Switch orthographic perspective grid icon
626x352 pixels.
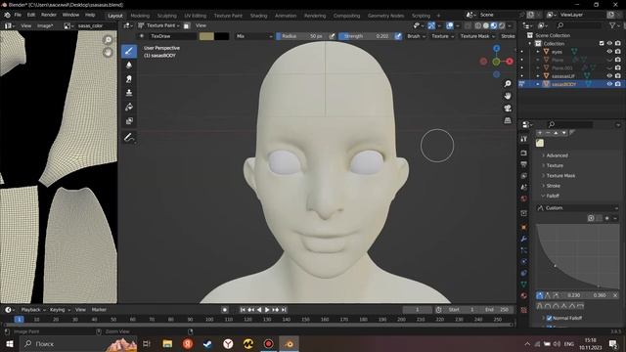508,120
